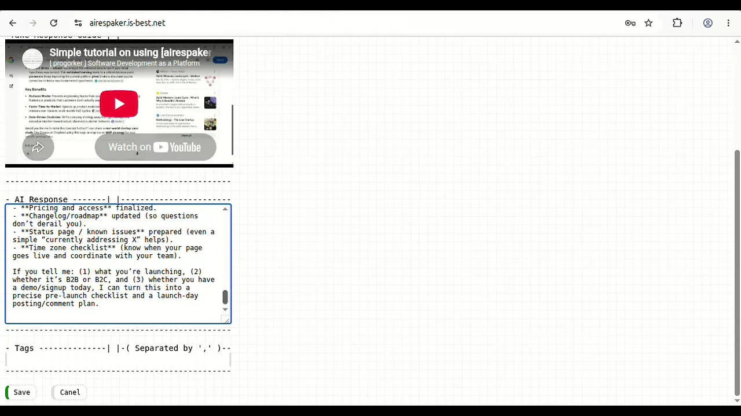Open the video title 'Simple tutorial on using'
This screenshot has width=741, height=416.
click(x=130, y=53)
